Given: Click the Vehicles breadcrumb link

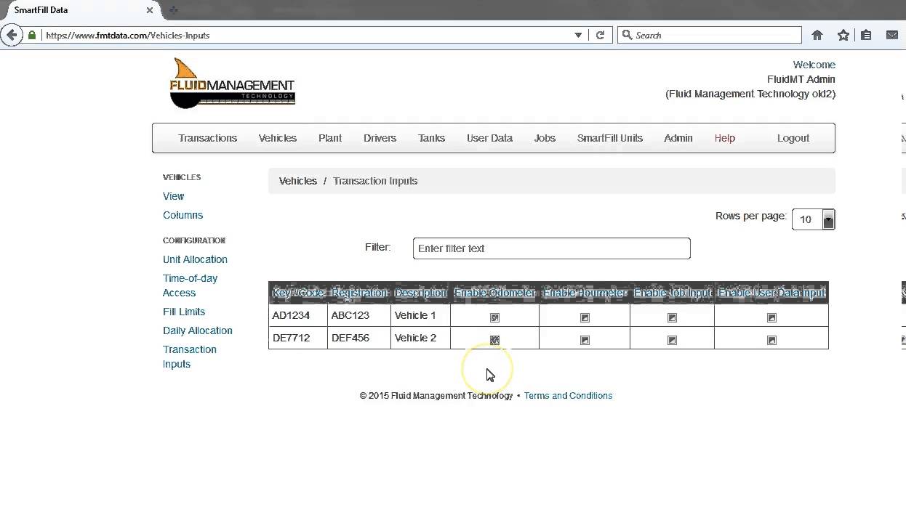Looking at the screenshot, I should point(298,181).
